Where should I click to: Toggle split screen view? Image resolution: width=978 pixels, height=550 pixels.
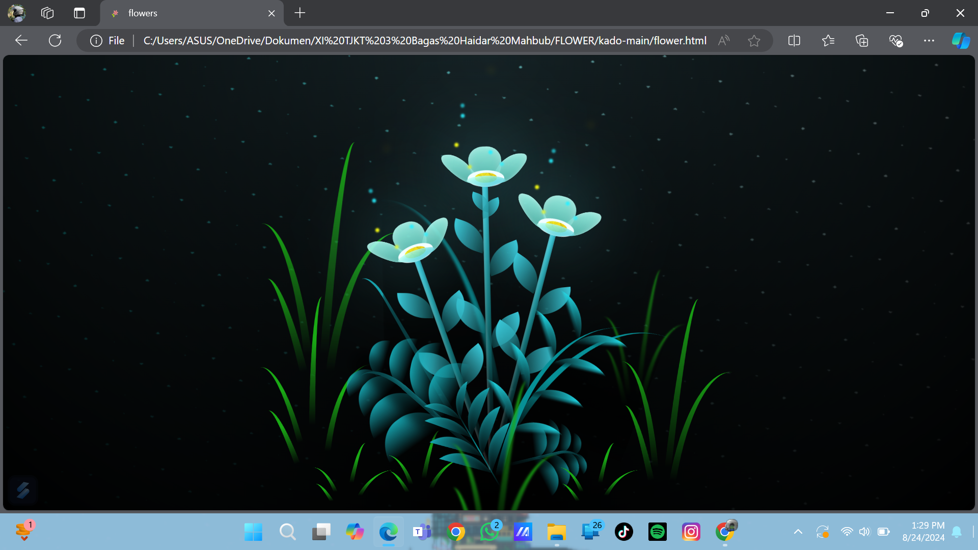[794, 40]
